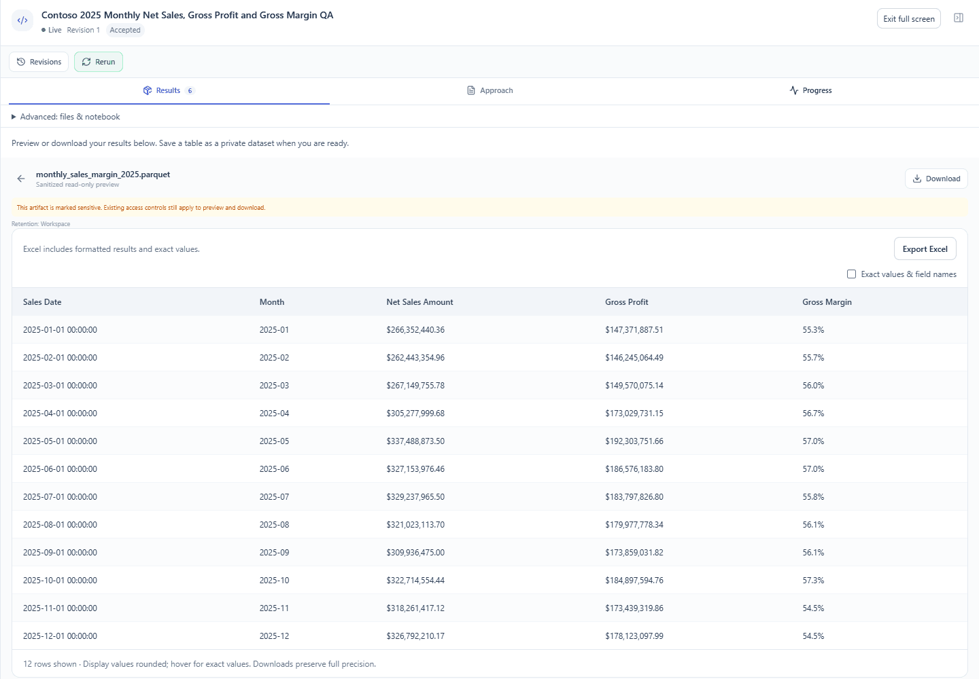Select cell 2025-06-01 00:00:00

60,469
